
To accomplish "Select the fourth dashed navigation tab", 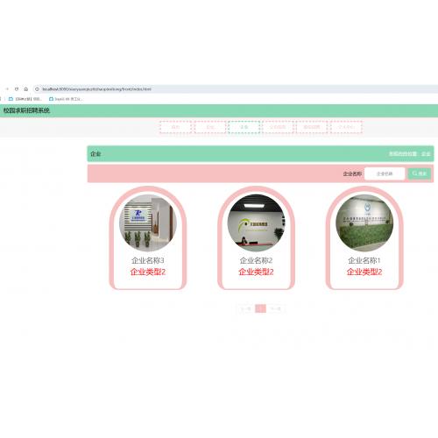I will click(x=278, y=127).
